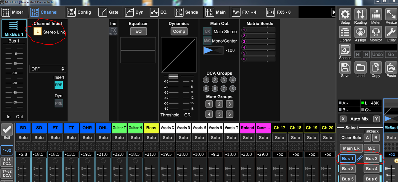Click the Bus 1-2 stereo link chain icon
The height and width of the screenshot is (182, 398).
coord(359,159)
